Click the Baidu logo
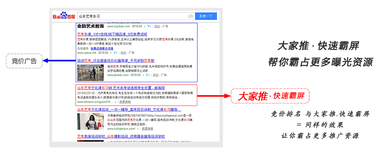The width and height of the screenshot is (390, 156). pyautogui.click(x=64, y=16)
